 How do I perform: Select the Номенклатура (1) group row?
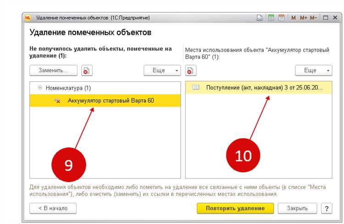point(105,88)
